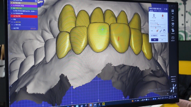The image size is (191, 107).
Task: Switch to the third tab of the freeform dialog
Action: click(x=160, y=11)
